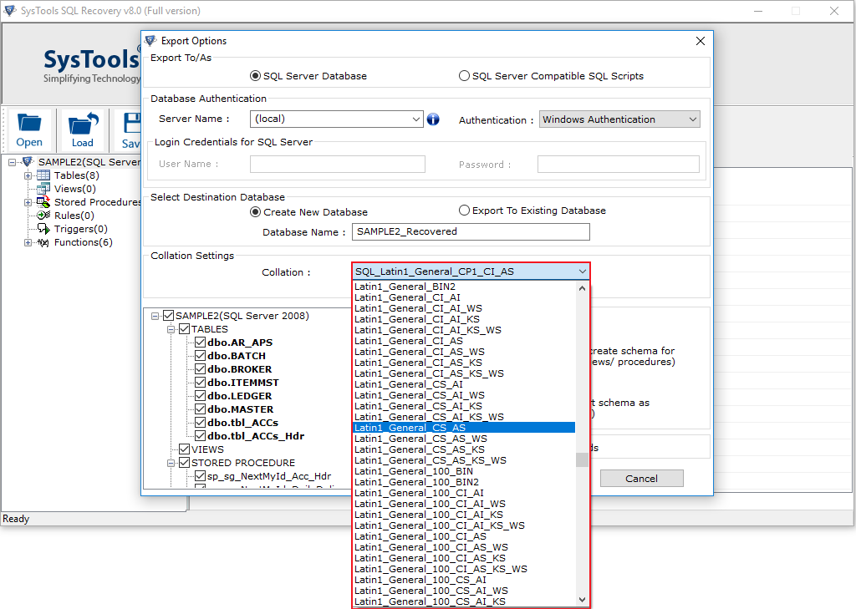Image resolution: width=856 pixels, height=609 pixels.
Task: Click Ready status bar text
Action: [16, 519]
